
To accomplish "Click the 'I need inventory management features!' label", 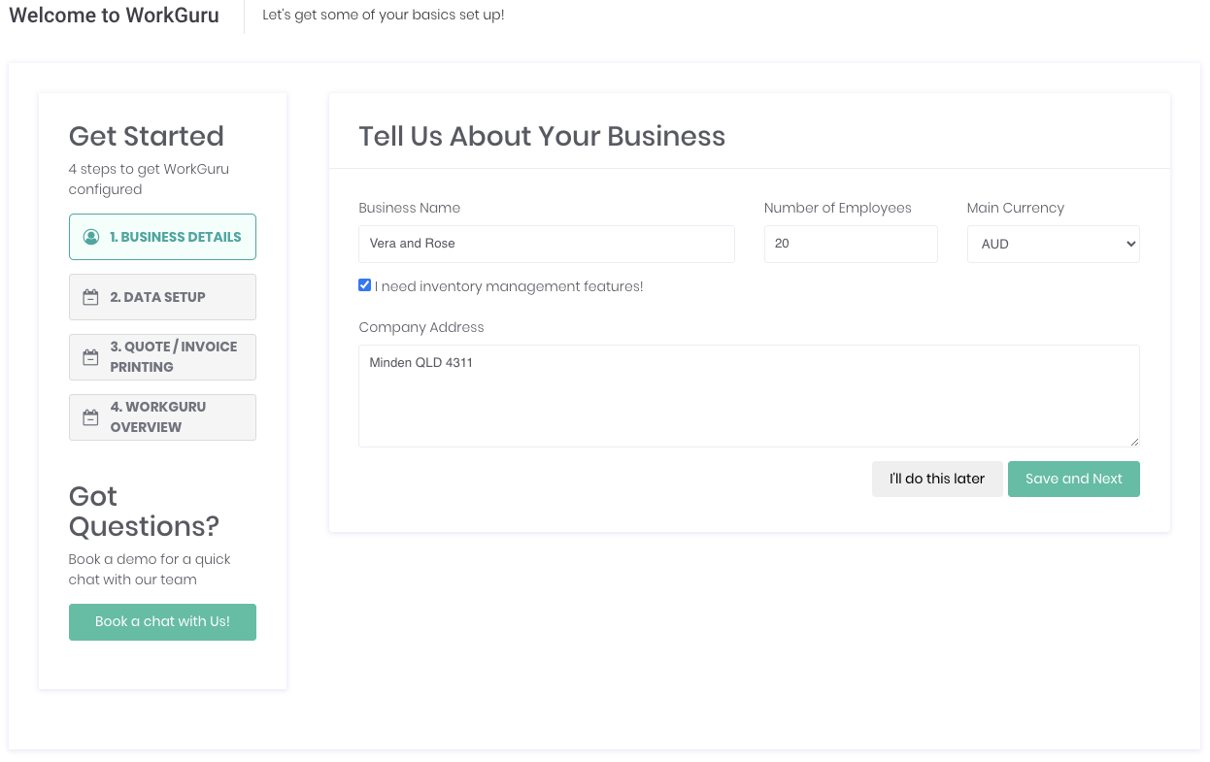I will [x=509, y=286].
